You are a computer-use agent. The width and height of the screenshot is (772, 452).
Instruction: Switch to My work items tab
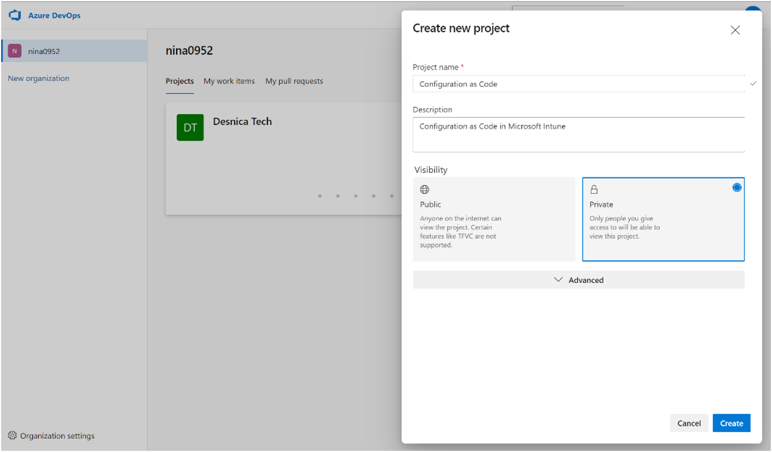pyautogui.click(x=229, y=81)
